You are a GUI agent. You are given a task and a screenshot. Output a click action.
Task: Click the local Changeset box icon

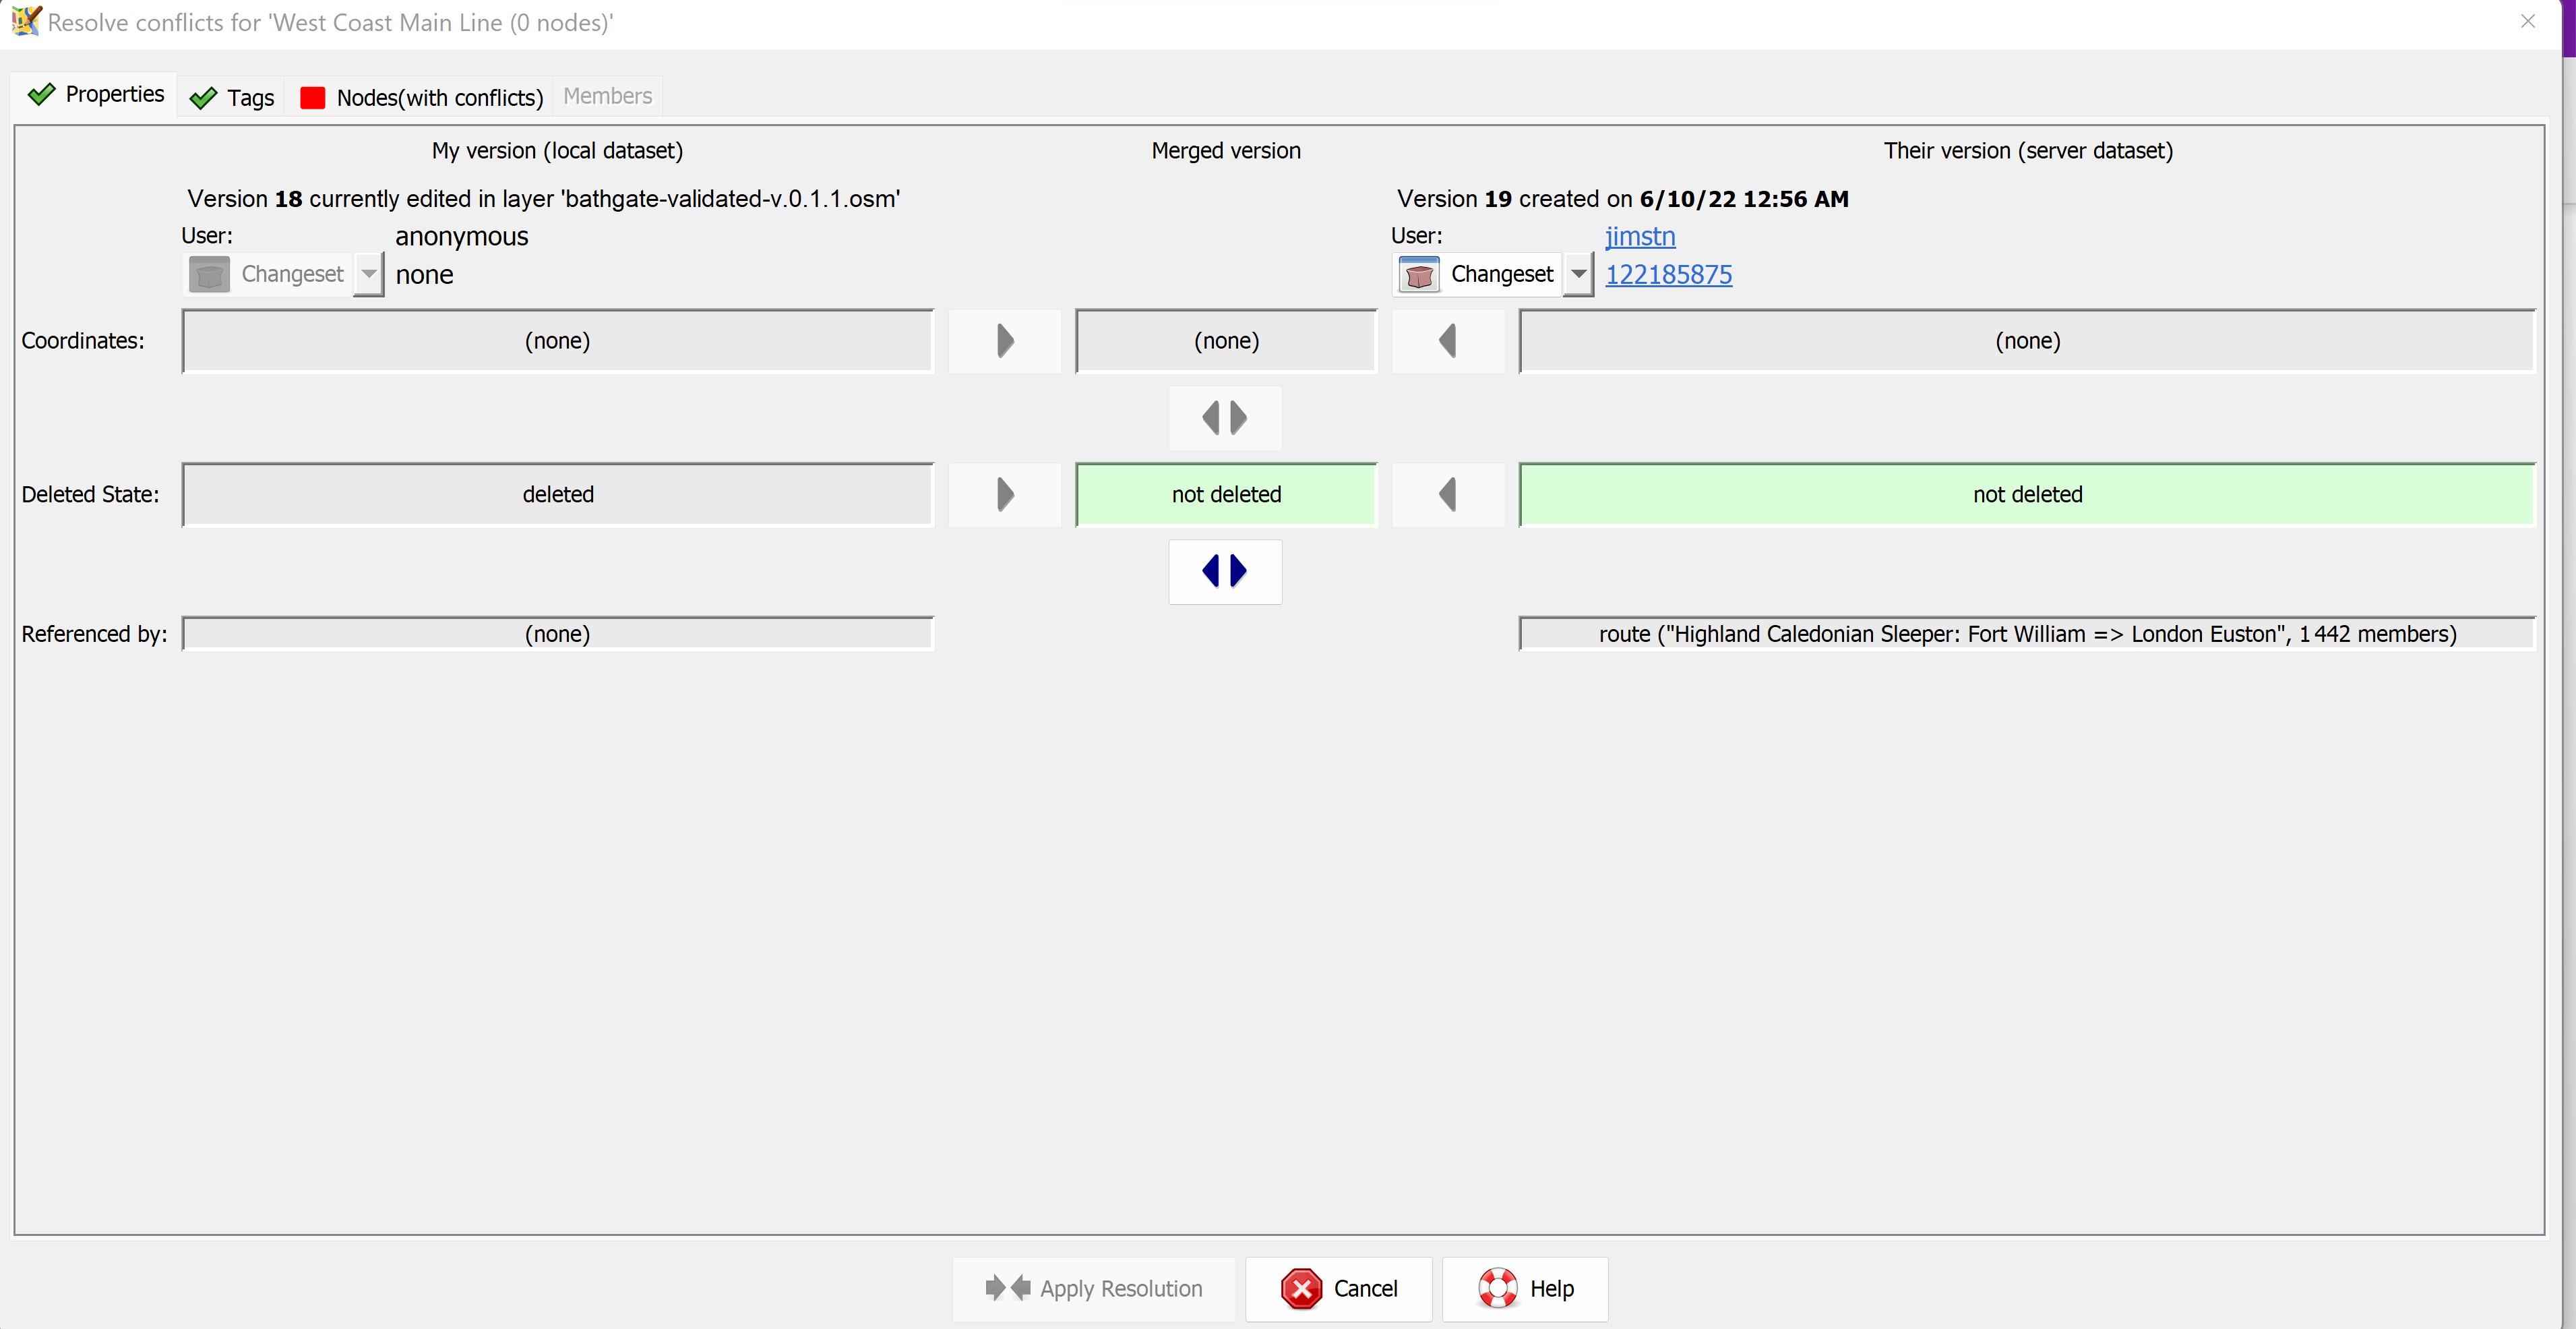coord(210,274)
